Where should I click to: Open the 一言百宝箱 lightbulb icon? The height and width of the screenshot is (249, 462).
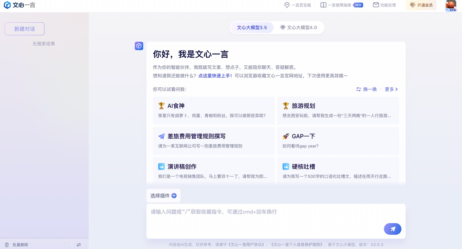286,5
